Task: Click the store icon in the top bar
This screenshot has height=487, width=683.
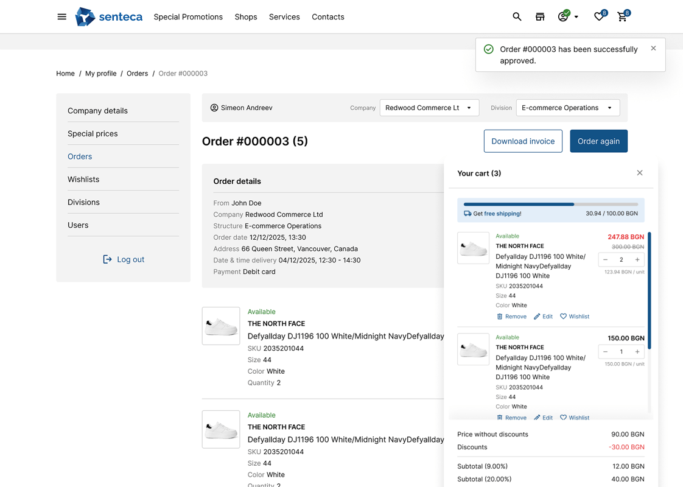Action: [x=540, y=16]
